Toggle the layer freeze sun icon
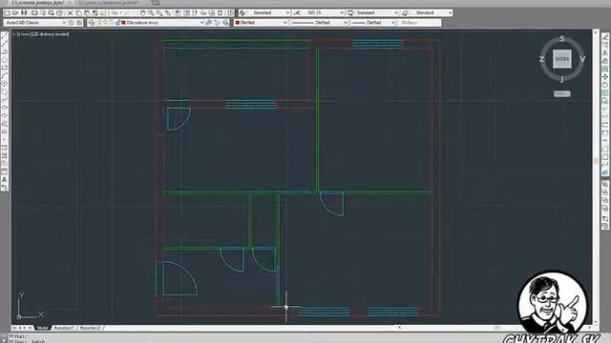This screenshot has width=611, height=343. 106,23
